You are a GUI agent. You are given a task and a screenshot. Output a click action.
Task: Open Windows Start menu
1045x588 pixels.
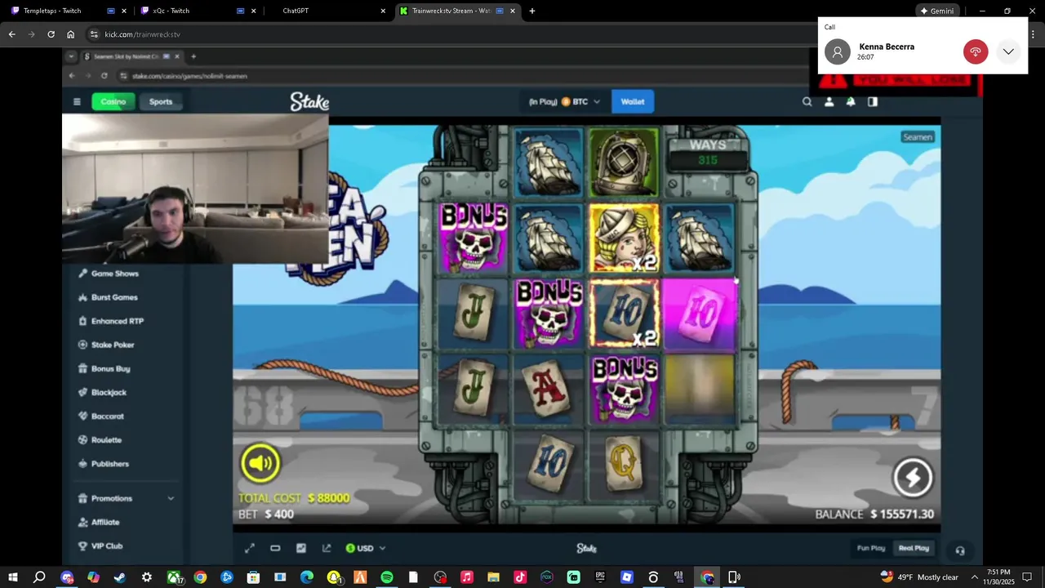point(12,577)
